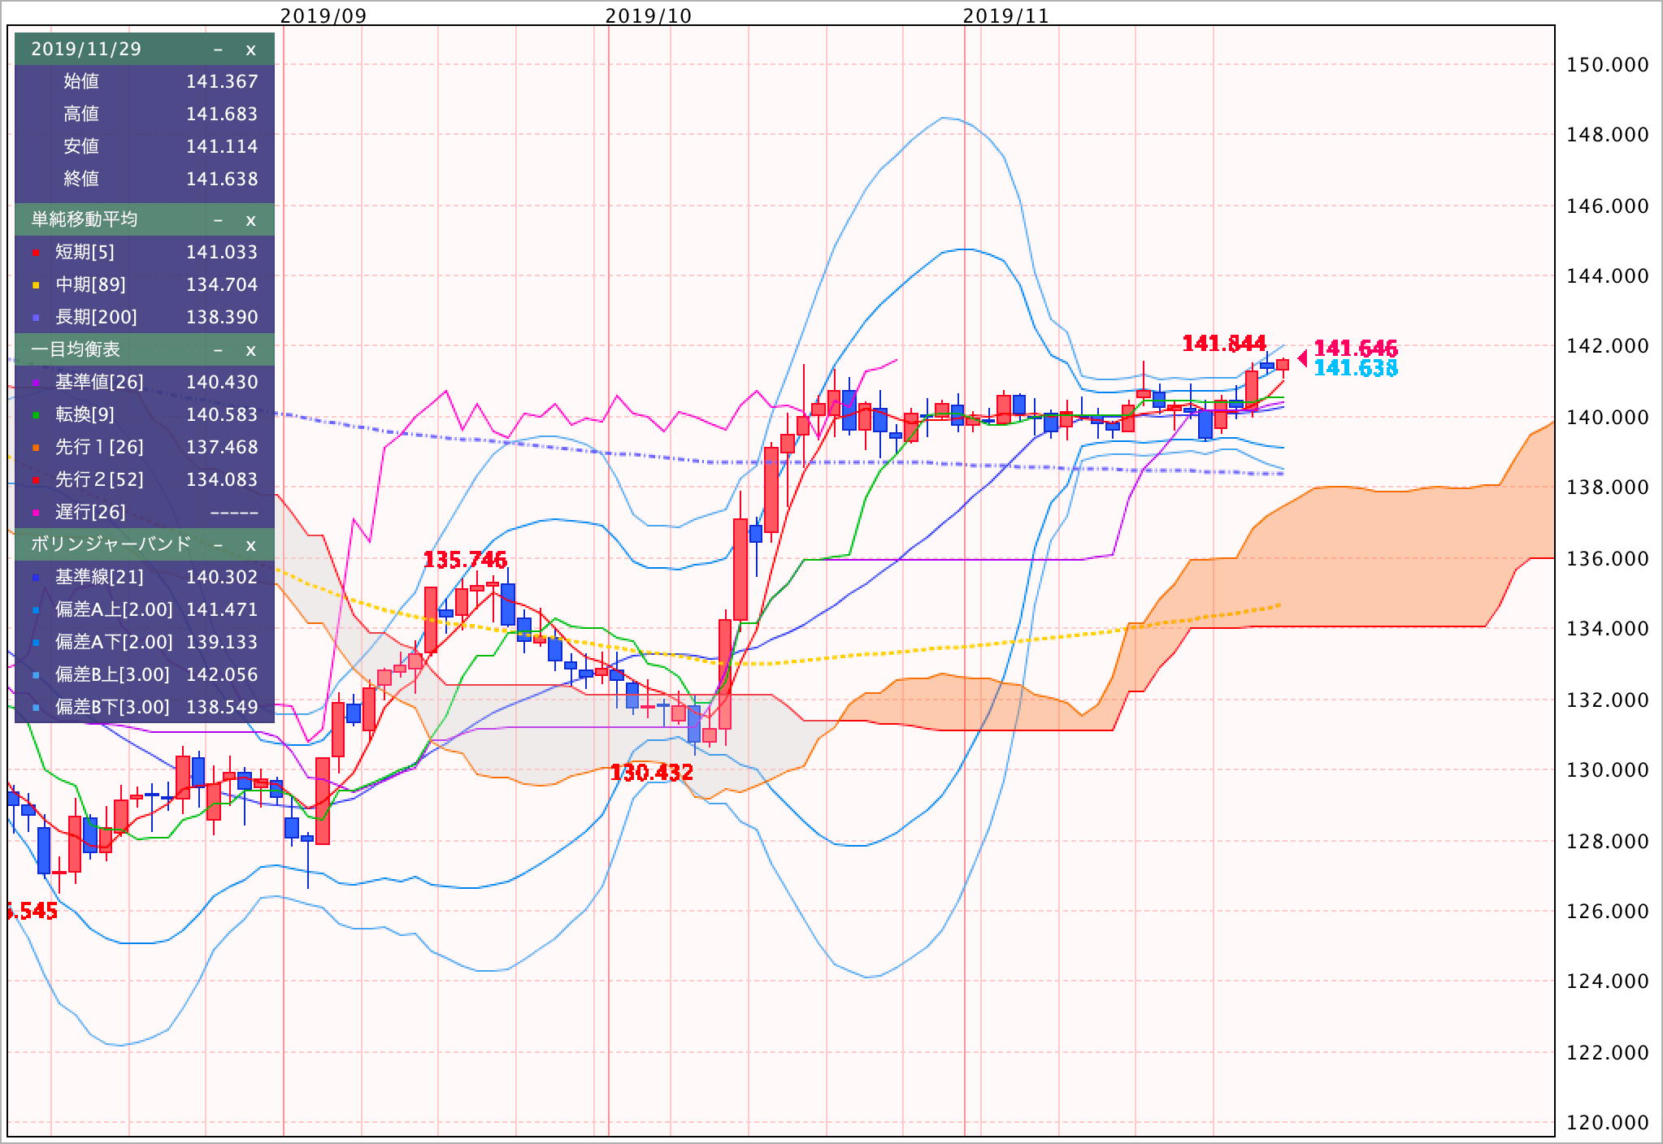Click the yellow 中期[89] color marker

(36, 286)
